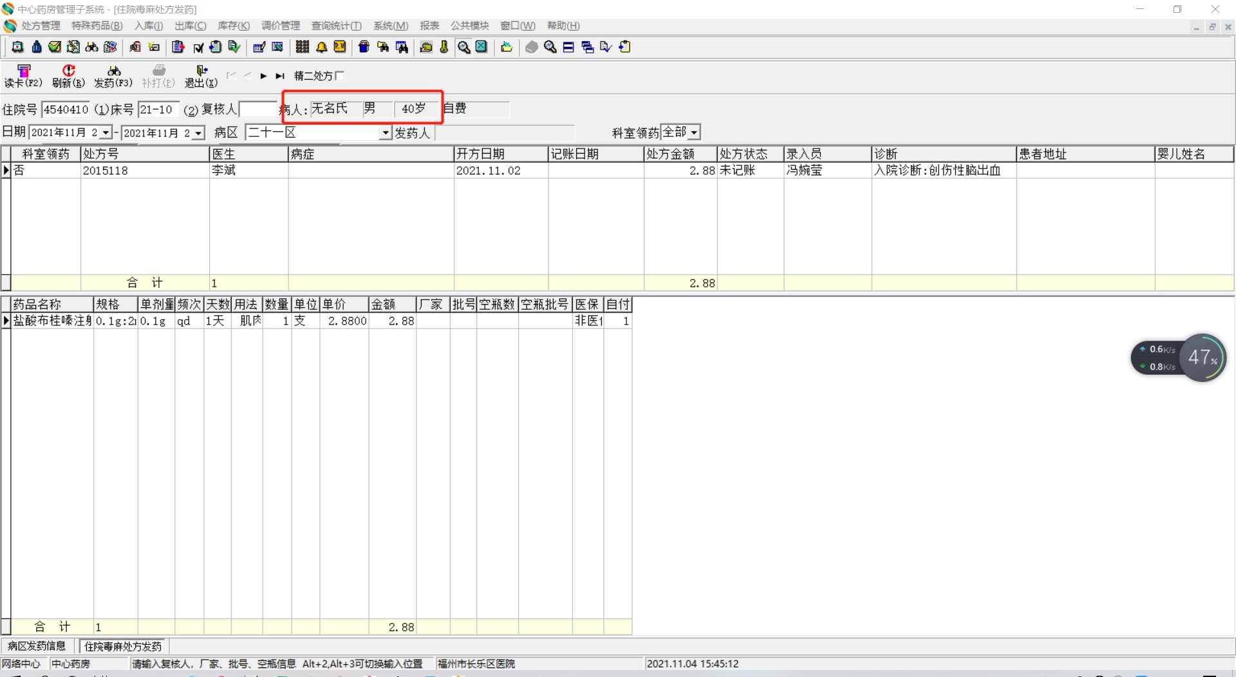Viewport: 1236px width, 677px height.
Task: Open the start date dropdown arrow
Action: 106,132
